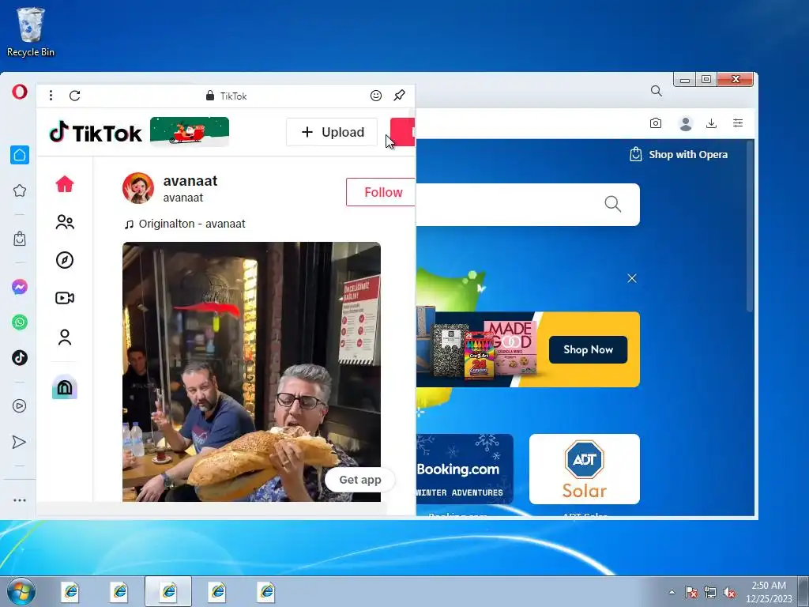The image size is (809, 607).
Task: Open sidebar setup three dots
Action: pyautogui.click(x=20, y=500)
